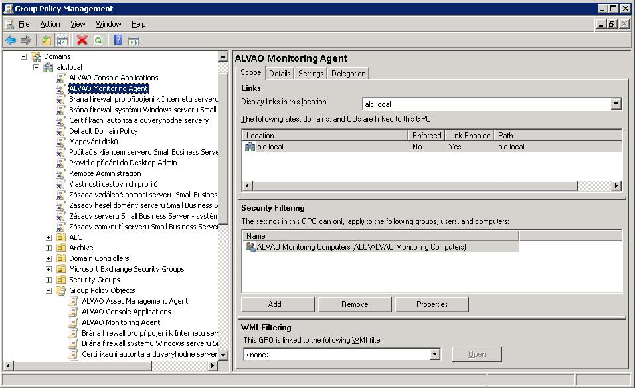
Task: Select Default Domain Policy in the tree
Action: 103,131
